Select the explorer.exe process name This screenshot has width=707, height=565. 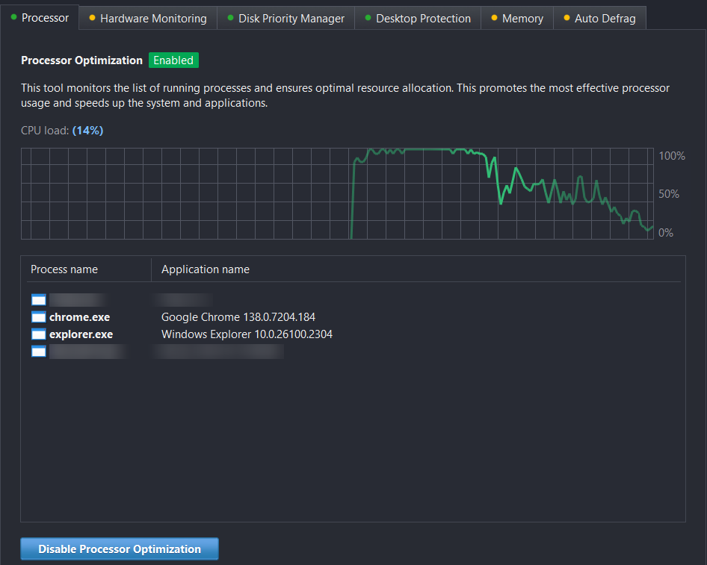coord(81,334)
